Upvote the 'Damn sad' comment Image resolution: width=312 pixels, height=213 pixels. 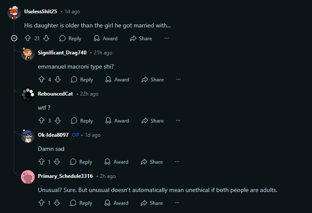point(42,162)
